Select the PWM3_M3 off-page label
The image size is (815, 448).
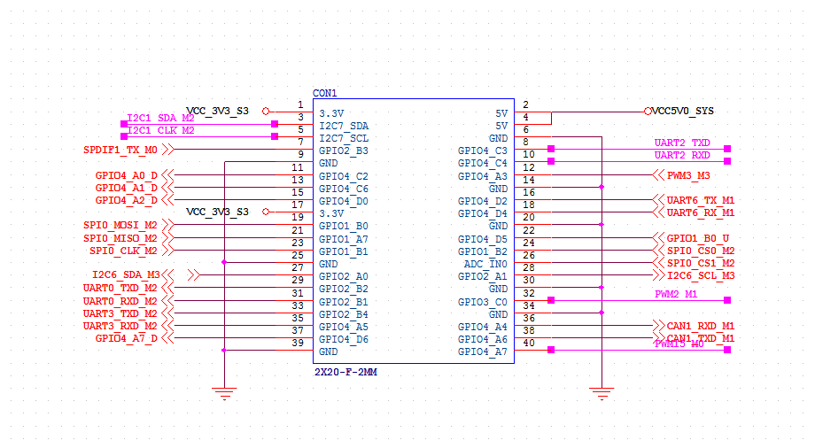(x=688, y=175)
